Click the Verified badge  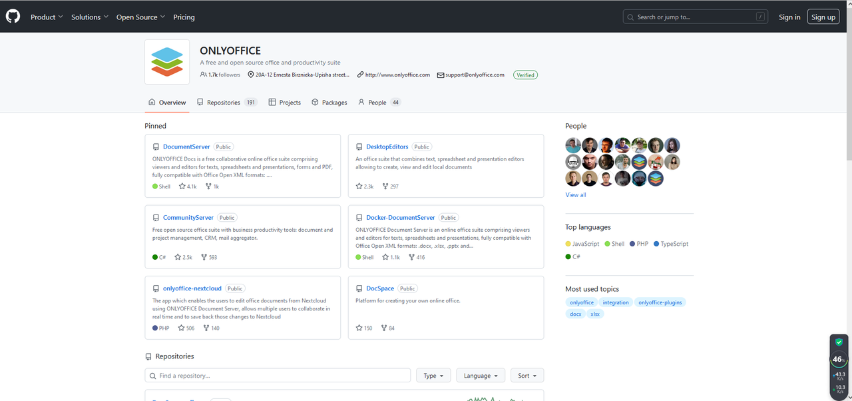pyautogui.click(x=525, y=75)
